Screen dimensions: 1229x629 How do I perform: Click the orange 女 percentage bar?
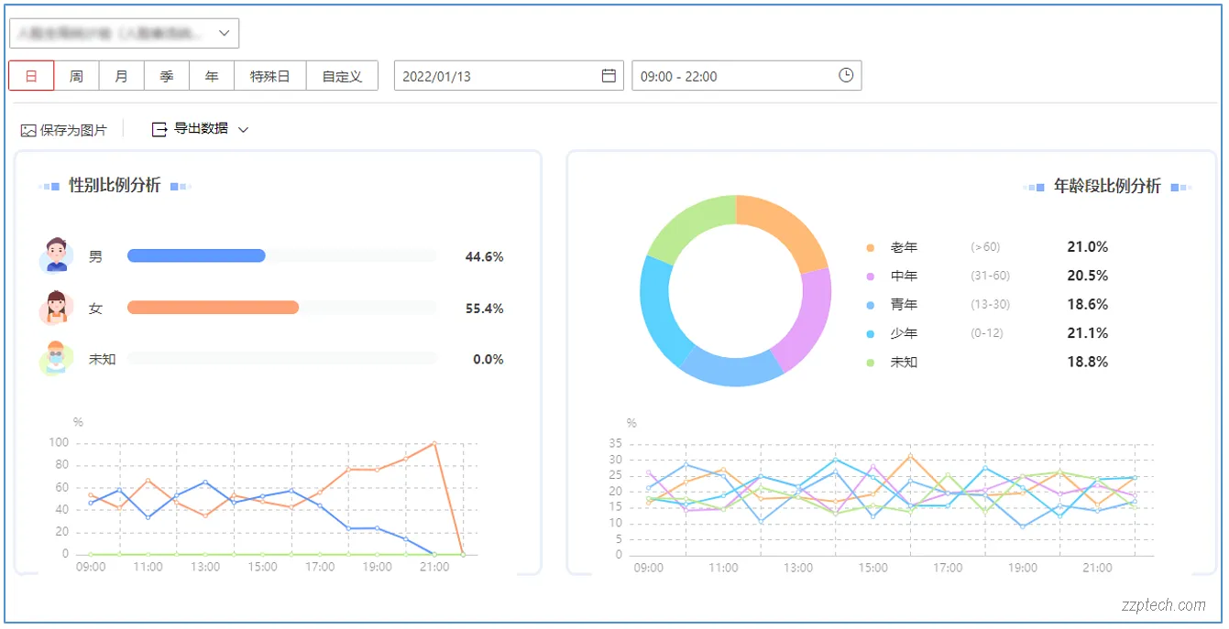213,308
